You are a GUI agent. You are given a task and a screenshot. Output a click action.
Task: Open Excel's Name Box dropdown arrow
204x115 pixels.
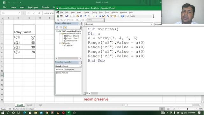point(19,13)
